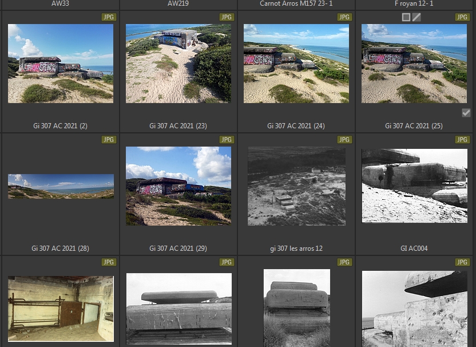Pick the GI AC004 black-and-white bunker thumbnail
The image size is (476, 347).
(x=414, y=186)
